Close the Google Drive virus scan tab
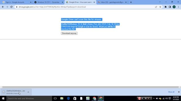This screenshot has height=101, width=181. (94, 2)
